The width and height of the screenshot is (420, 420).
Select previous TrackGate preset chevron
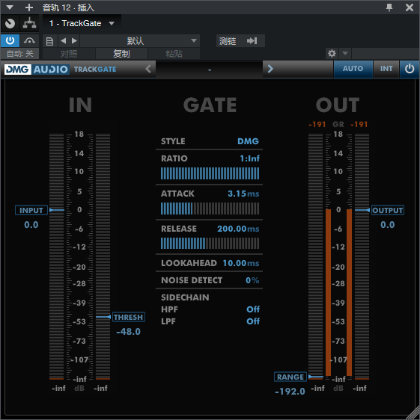tap(148, 69)
